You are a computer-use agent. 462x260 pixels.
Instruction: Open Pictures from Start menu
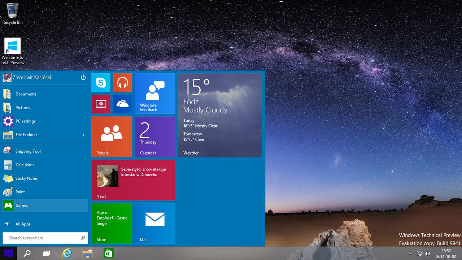pyautogui.click(x=45, y=108)
